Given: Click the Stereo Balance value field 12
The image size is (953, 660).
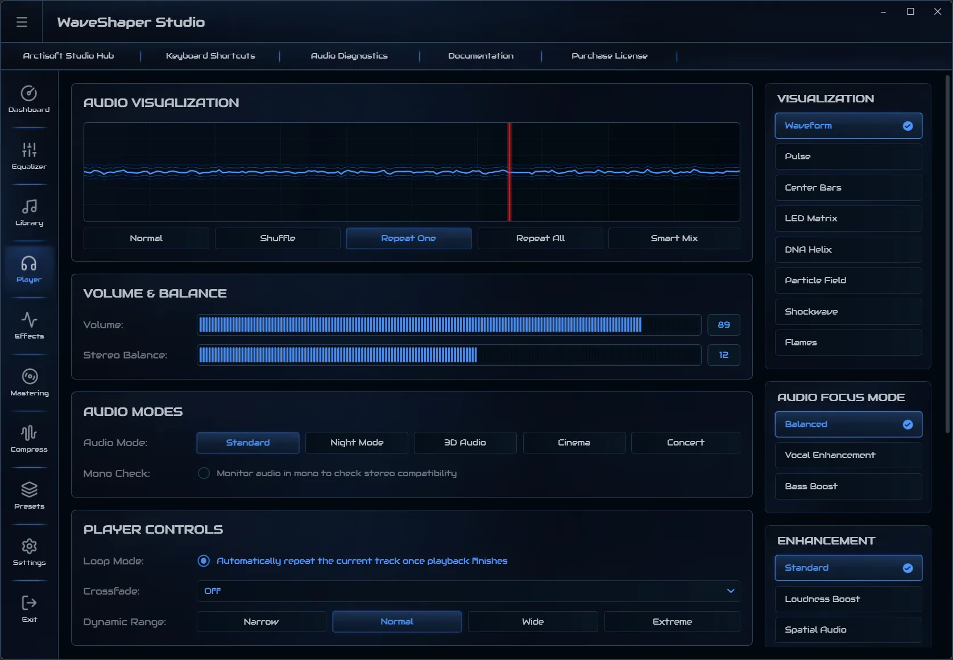Looking at the screenshot, I should pos(724,355).
